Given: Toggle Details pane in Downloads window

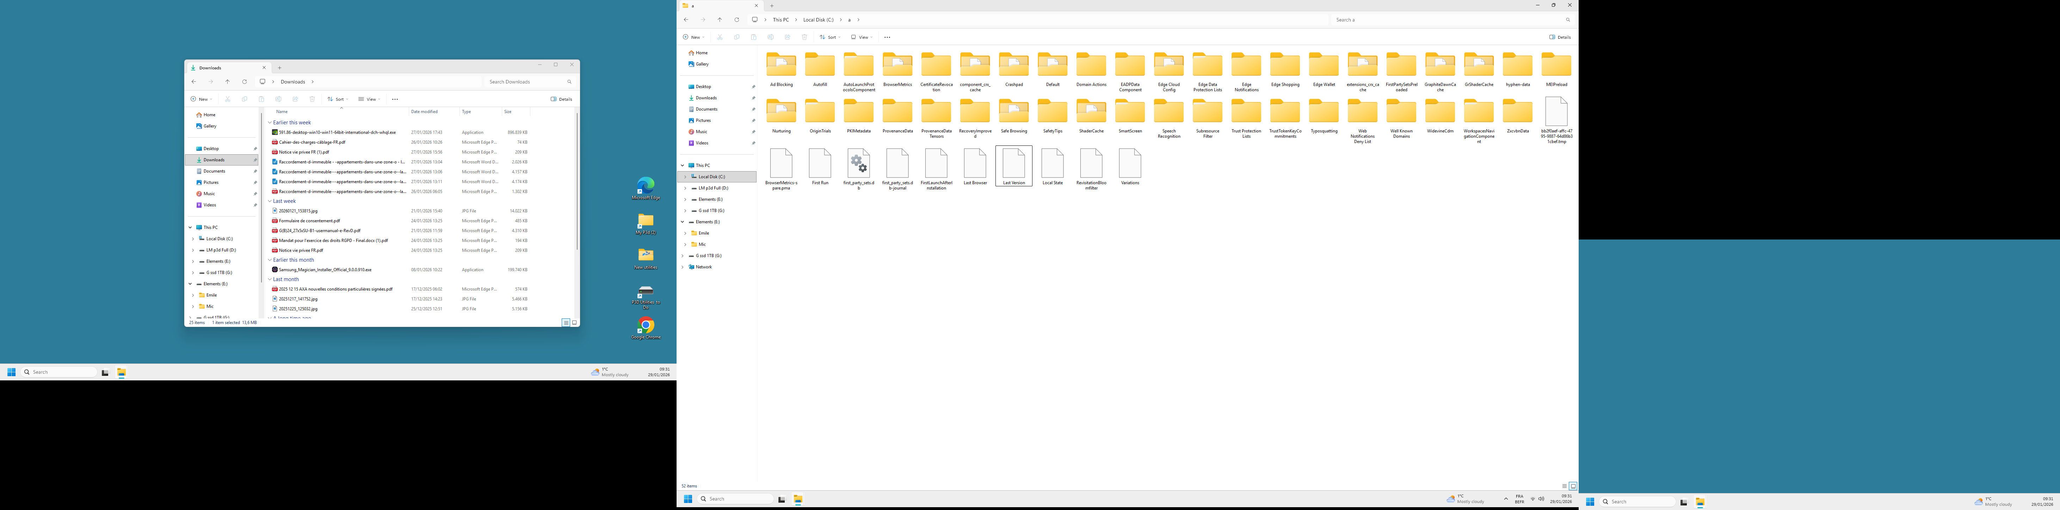Looking at the screenshot, I should tap(561, 99).
